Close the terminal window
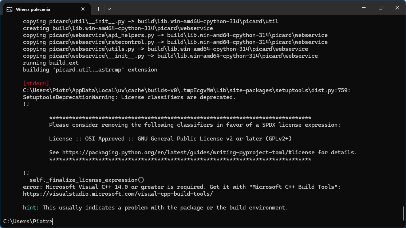 pyautogui.click(x=397, y=8)
